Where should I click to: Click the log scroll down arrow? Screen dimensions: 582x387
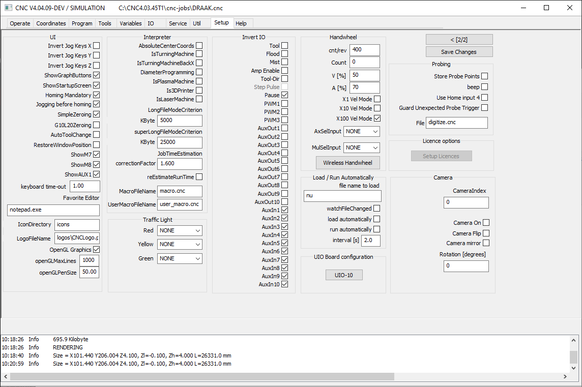(573, 368)
